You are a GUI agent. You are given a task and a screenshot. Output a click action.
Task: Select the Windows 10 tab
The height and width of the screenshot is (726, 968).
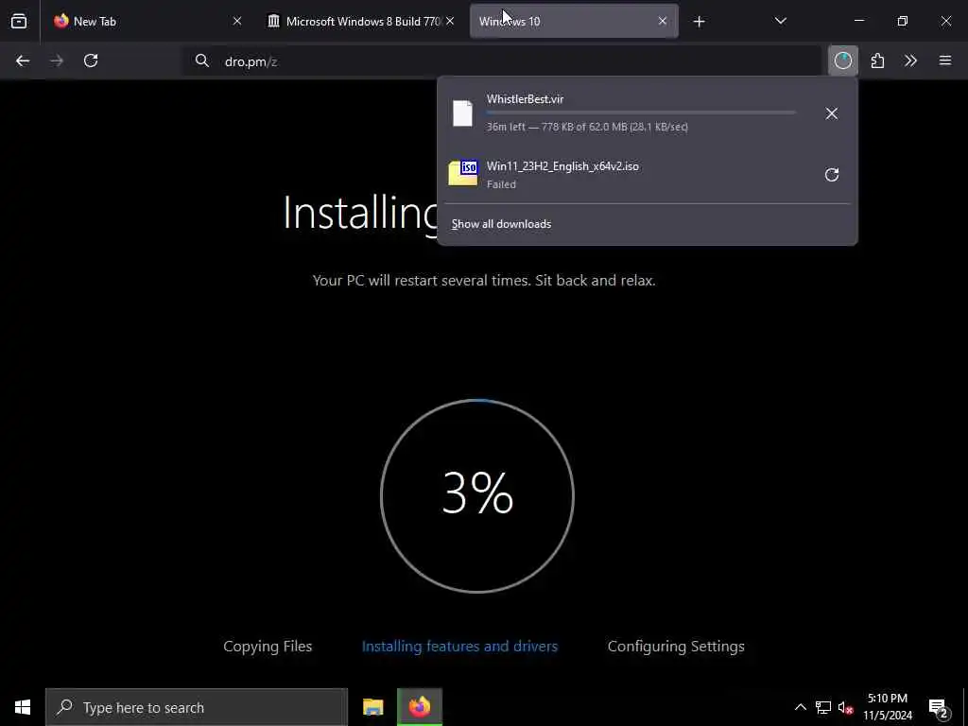click(x=574, y=21)
